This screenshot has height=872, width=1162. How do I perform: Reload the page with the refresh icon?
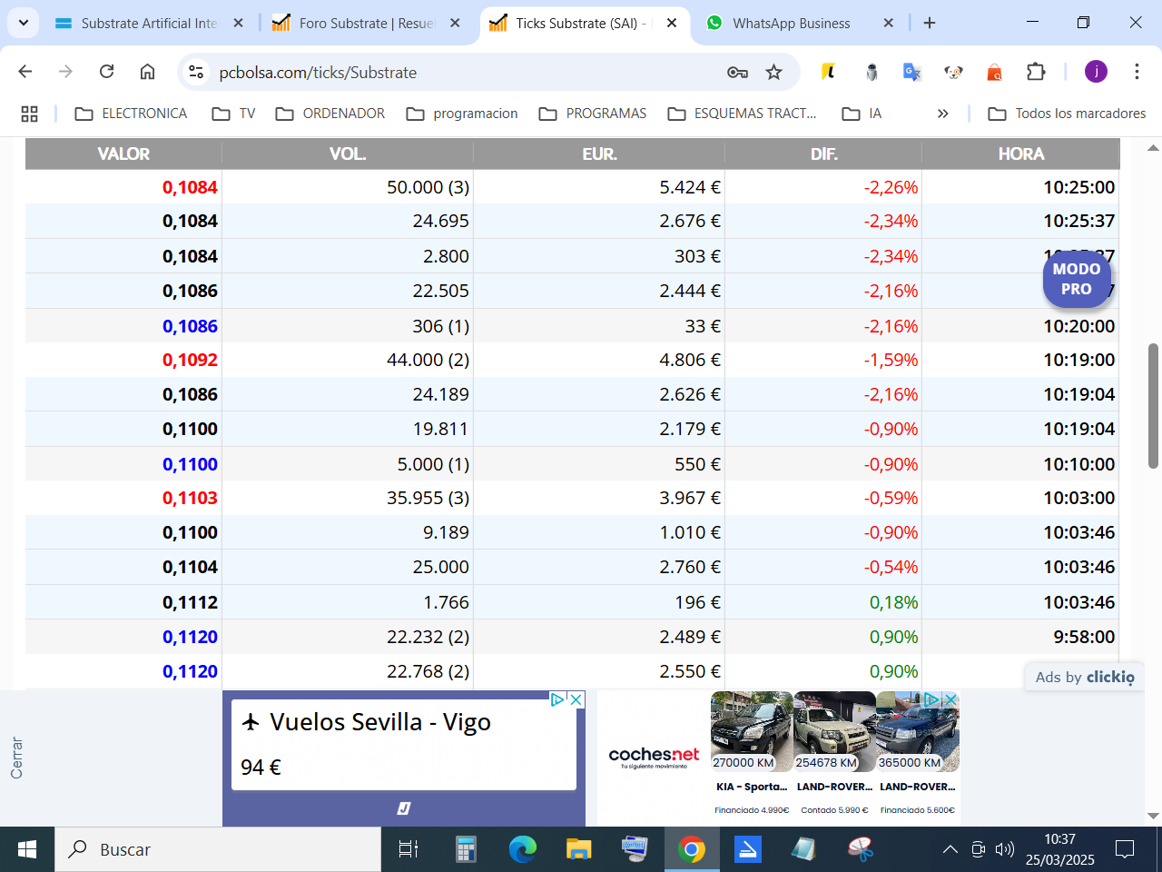pos(106,72)
